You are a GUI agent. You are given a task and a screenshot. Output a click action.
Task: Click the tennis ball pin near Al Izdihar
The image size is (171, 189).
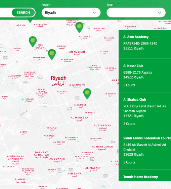79,27
